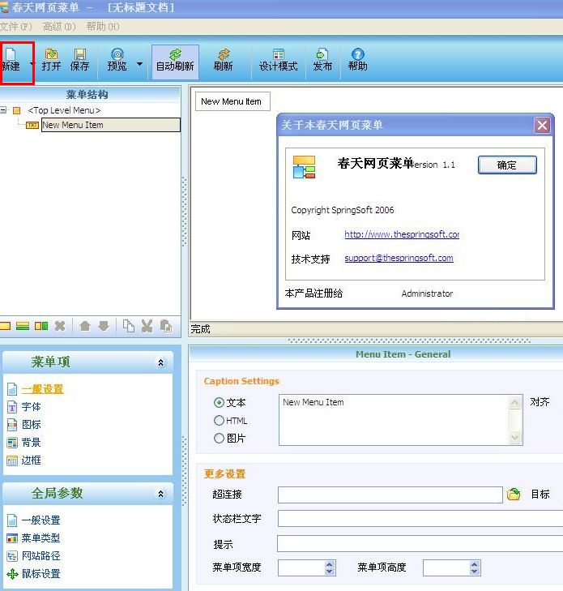Open the 文件(F) menu

point(16,27)
